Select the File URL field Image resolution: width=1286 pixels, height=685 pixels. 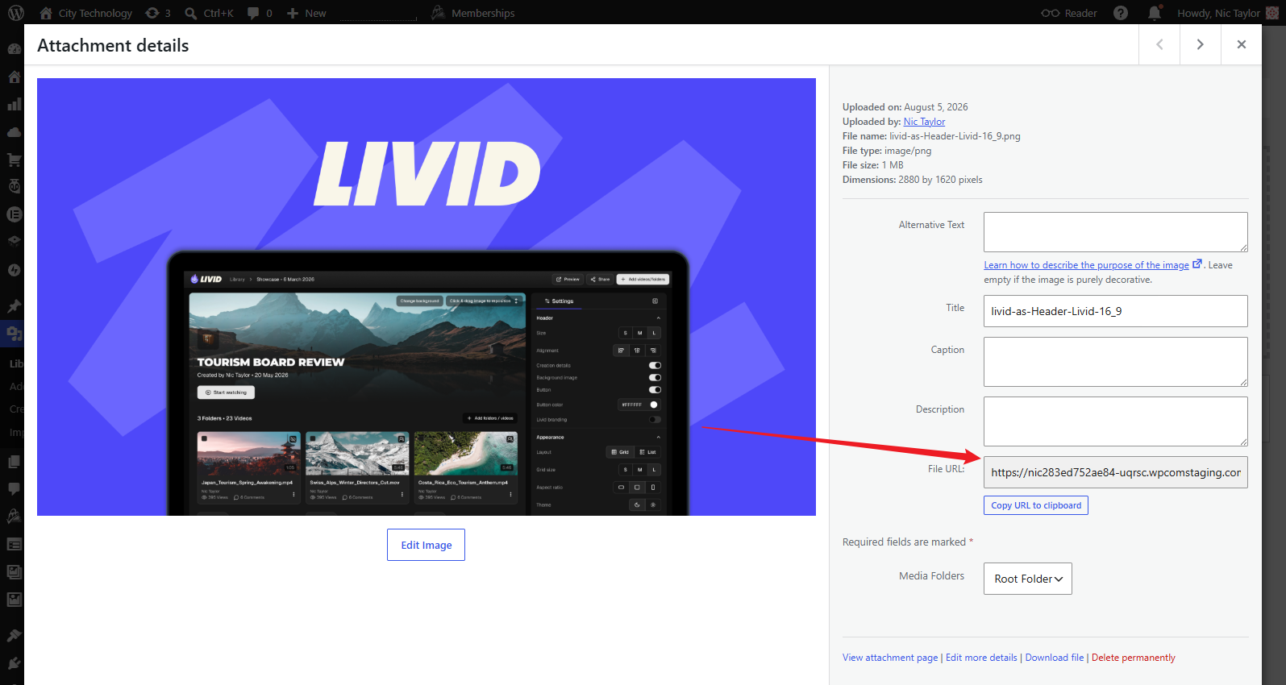[1115, 472]
